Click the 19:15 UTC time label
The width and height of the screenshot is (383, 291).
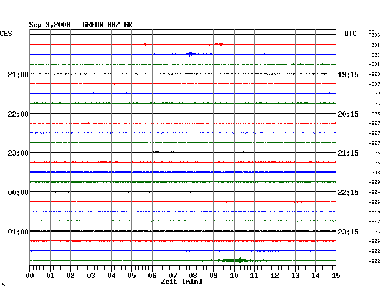348,75
